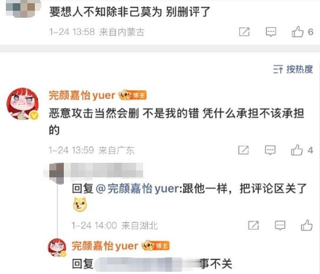
Task: Like the 14:00 湖北 reply
Action: (x=307, y=225)
